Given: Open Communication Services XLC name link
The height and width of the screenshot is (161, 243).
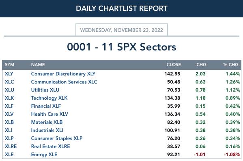Looking at the screenshot, I should [64, 82].
